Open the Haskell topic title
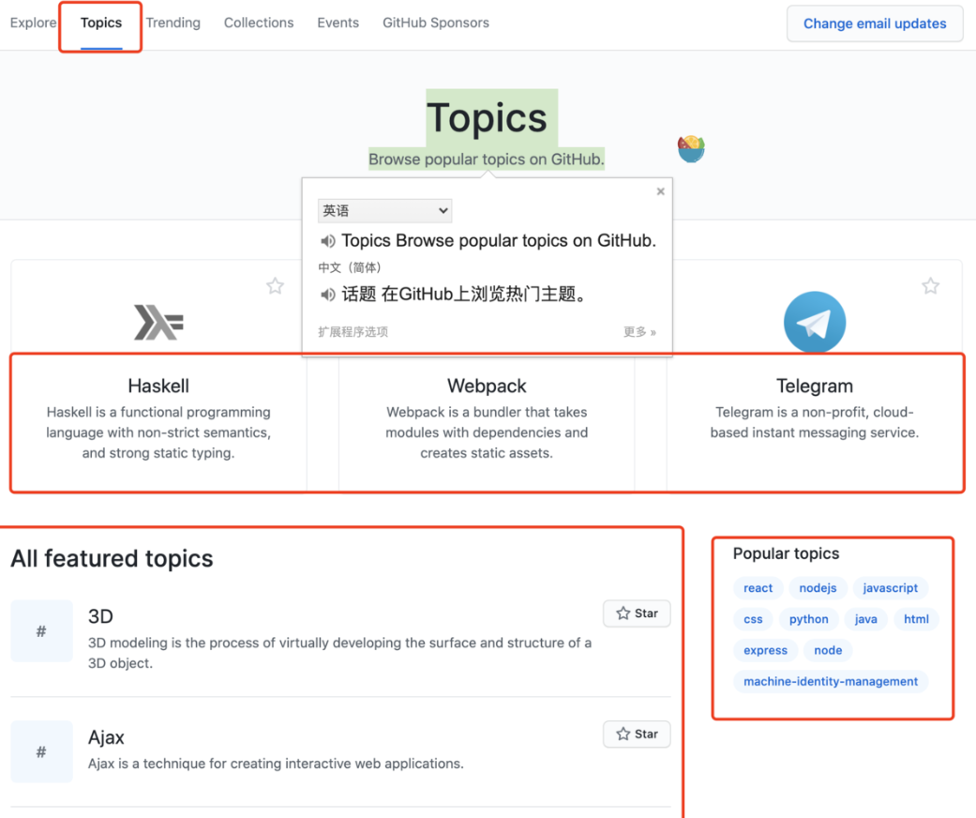This screenshot has height=818, width=976. coord(158,386)
